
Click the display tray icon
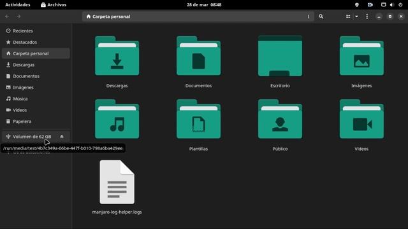(383, 4)
